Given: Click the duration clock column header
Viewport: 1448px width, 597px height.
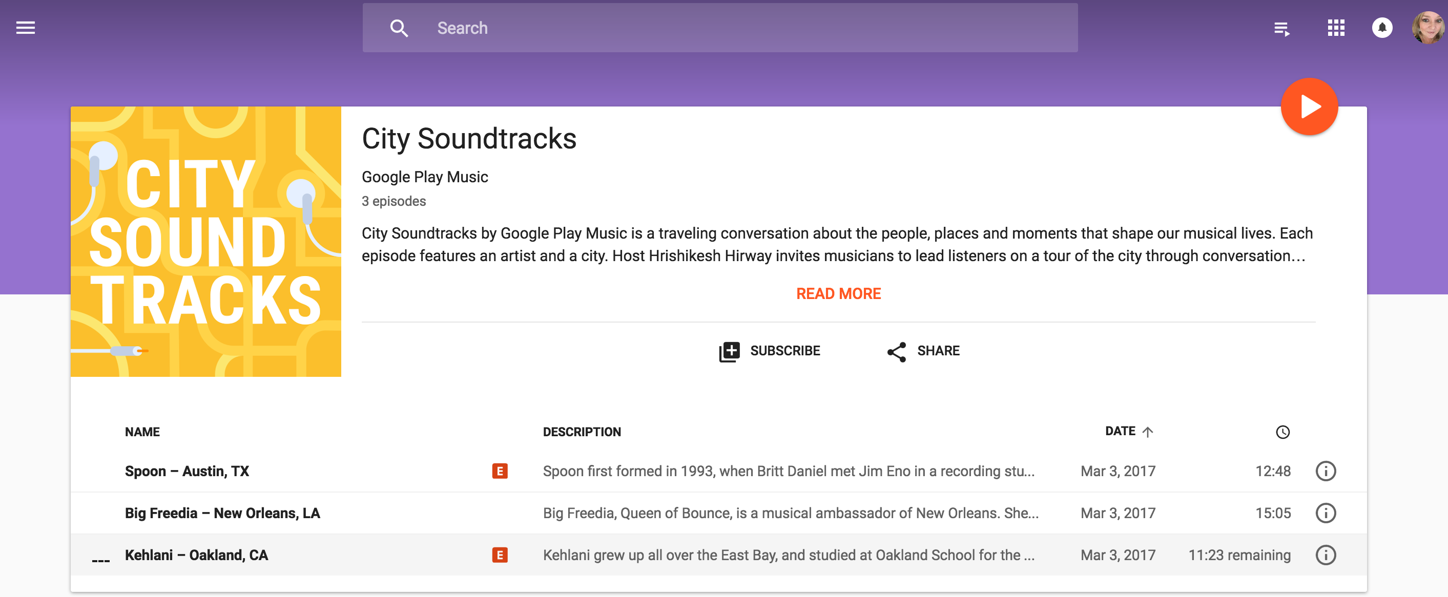Looking at the screenshot, I should (1282, 432).
